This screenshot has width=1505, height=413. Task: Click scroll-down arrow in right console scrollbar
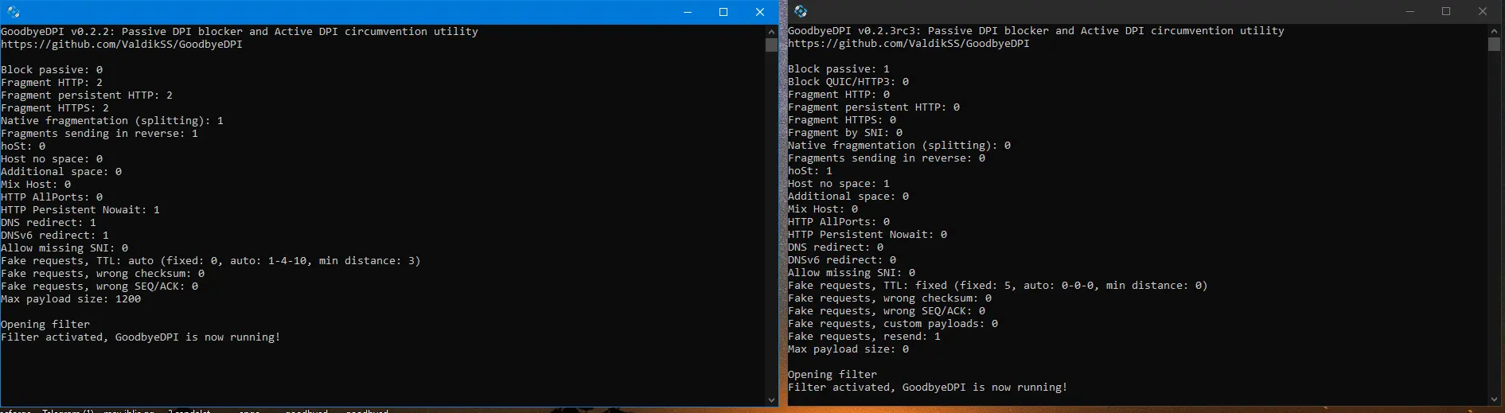click(1494, 399)
